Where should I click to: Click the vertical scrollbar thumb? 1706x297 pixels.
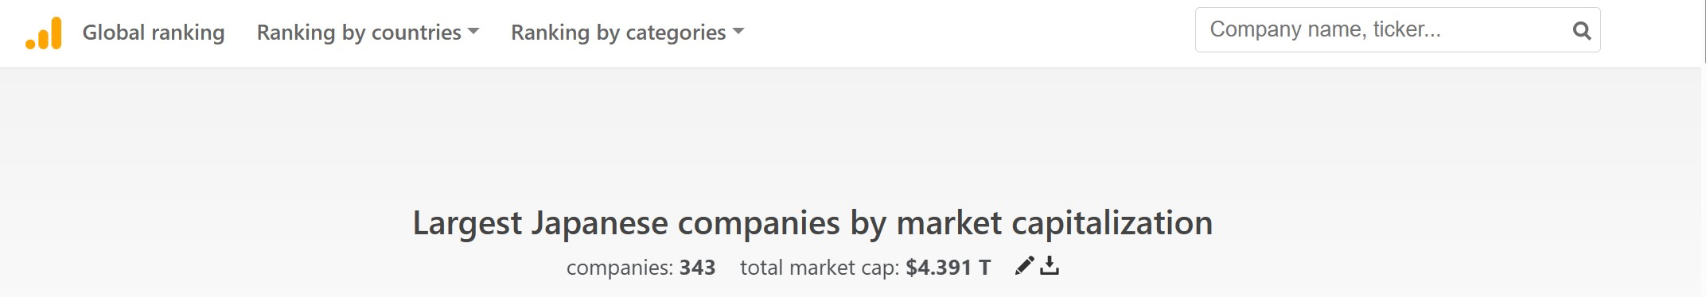[x=1703, y=30]
